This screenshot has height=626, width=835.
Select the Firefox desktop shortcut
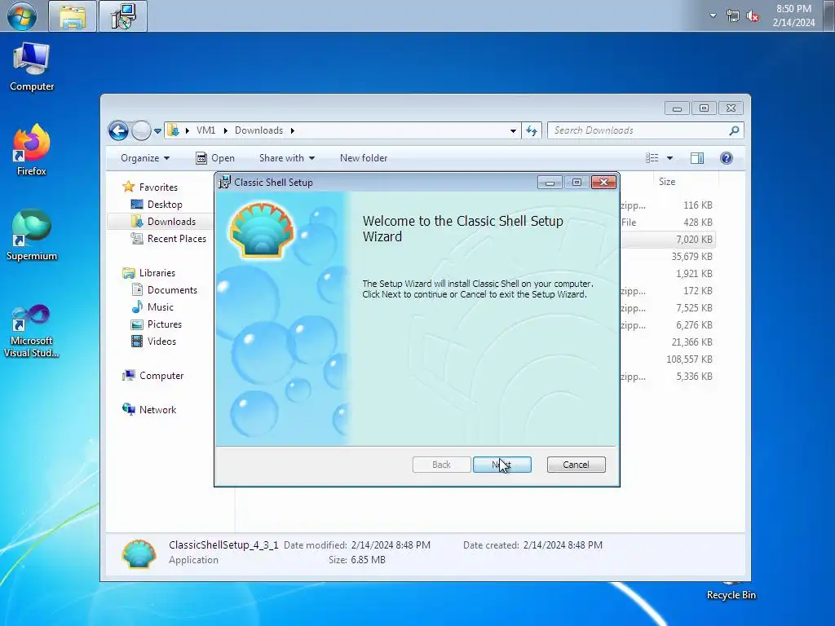[32, 151]
